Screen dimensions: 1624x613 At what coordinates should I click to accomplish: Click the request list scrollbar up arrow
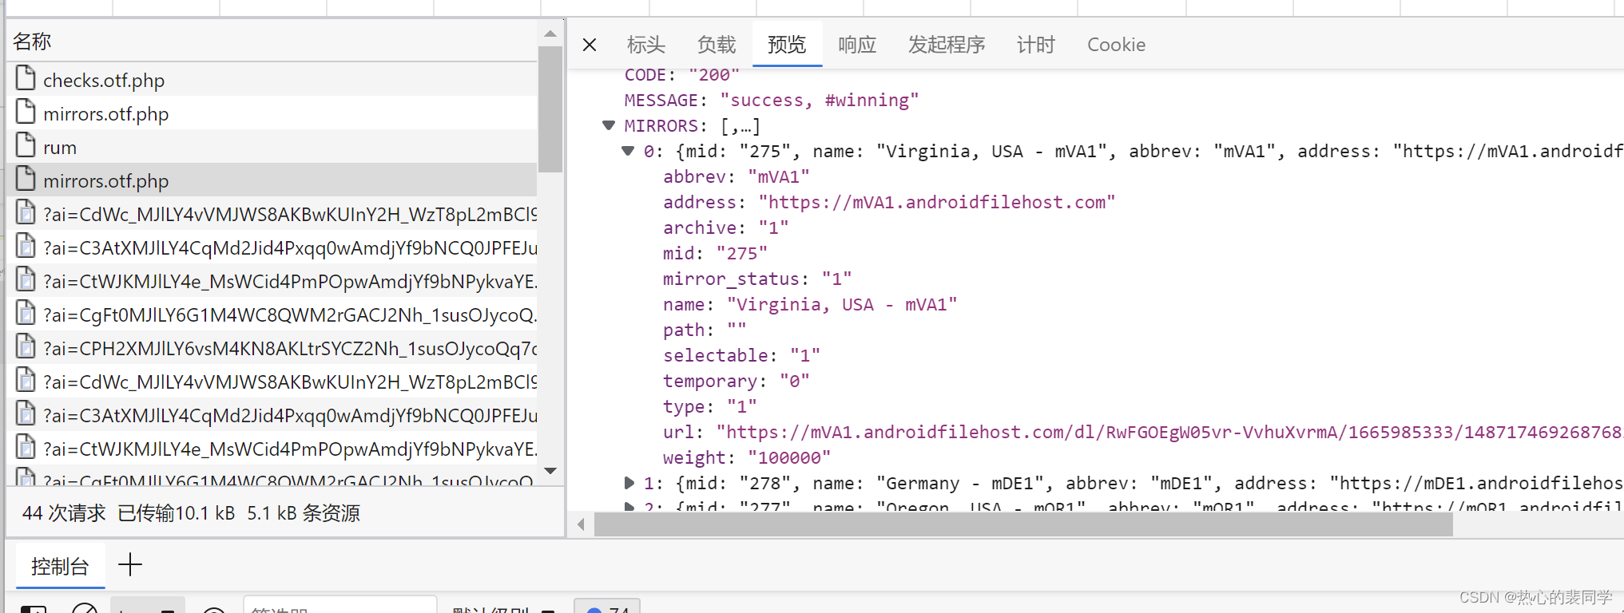[550, 34]
